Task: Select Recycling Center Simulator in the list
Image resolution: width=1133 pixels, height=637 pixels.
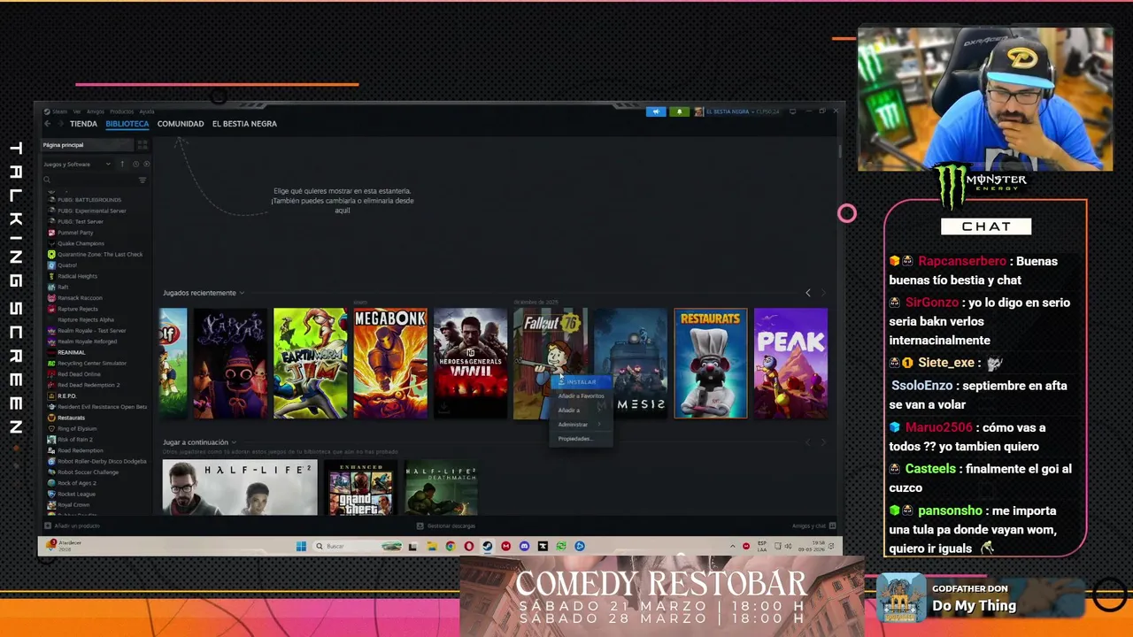Action: 91,363
